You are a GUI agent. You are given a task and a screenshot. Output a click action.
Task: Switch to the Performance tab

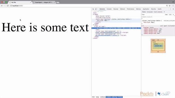pyautogui.click(x=130, y=9)
